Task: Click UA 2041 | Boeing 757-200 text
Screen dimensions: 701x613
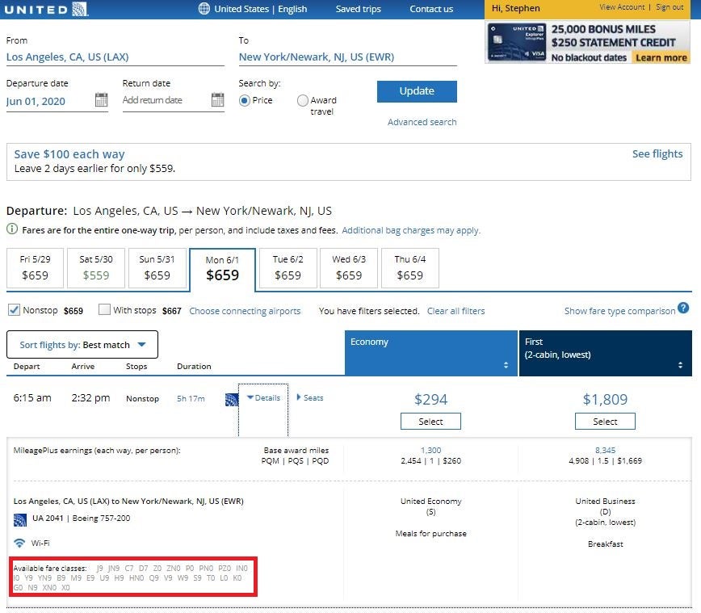Action: click(x=82, y=519)
